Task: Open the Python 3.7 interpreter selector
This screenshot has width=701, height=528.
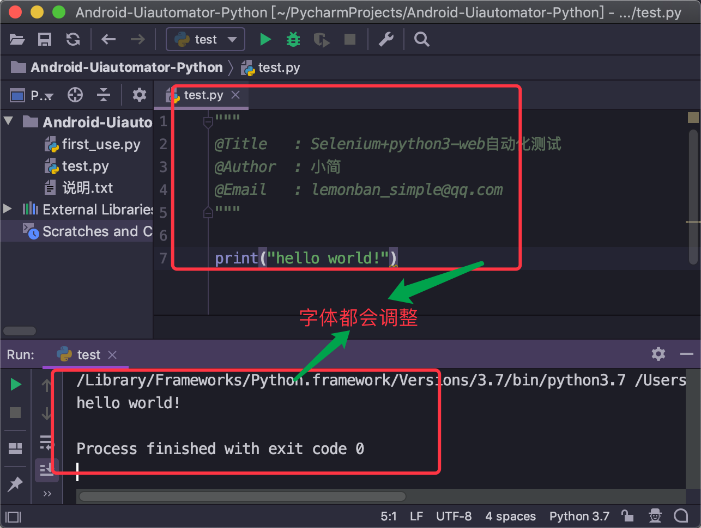Action: pyautogui.click(x=579, y=516)
